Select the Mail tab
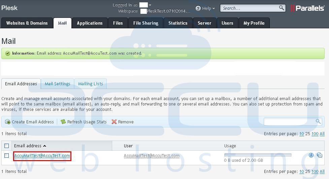 pos(62,23)
